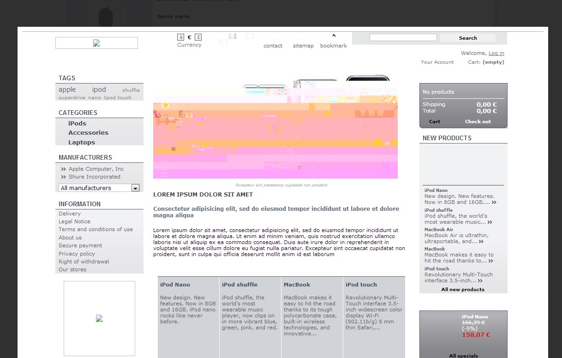Click the bookmark link
Viewport: 562px width, 358px height.
[x=334, y=46]
